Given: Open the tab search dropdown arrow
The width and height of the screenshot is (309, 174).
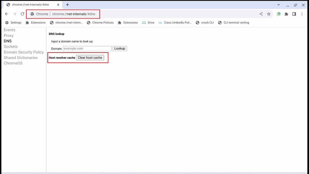Looking at the screenshot, I should click(x=278, y=5).
